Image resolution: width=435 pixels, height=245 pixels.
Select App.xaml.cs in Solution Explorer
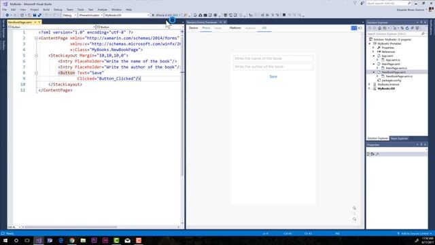[393, 60]
